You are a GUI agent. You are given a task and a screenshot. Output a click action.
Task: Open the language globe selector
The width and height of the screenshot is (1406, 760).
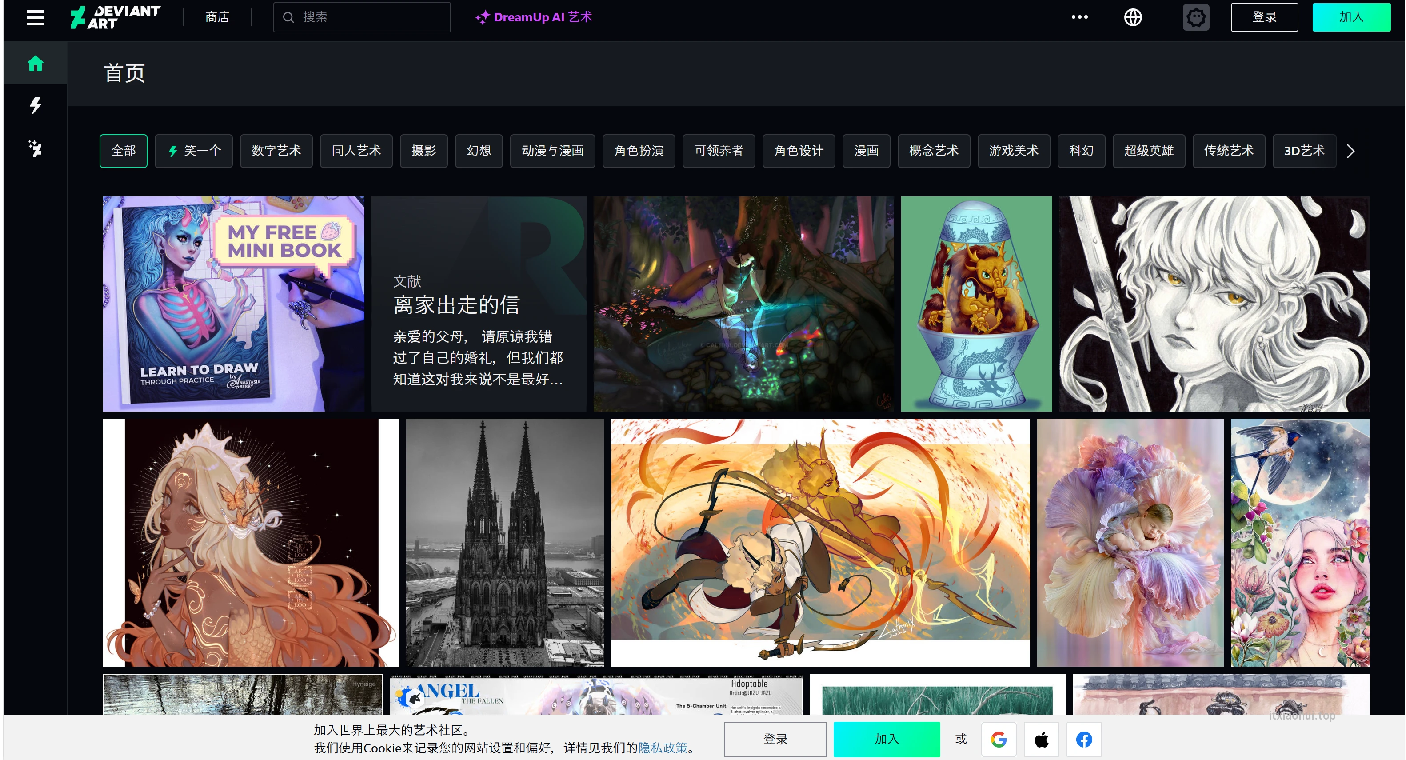click(1133, 17)
